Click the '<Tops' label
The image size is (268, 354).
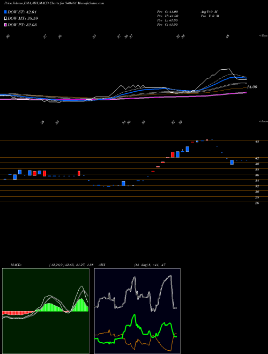point(264,36)
